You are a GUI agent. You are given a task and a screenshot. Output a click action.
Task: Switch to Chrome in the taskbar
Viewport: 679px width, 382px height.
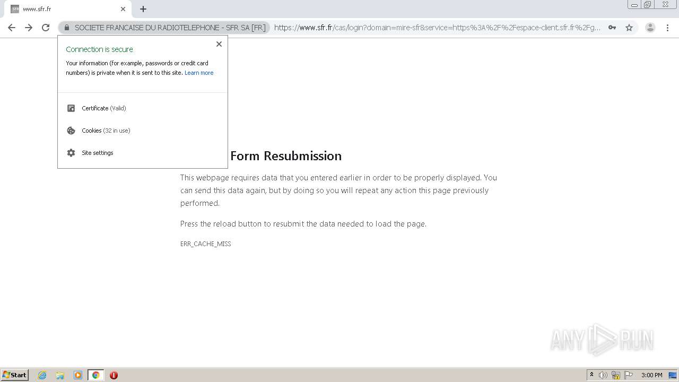[x=95, y=375]
